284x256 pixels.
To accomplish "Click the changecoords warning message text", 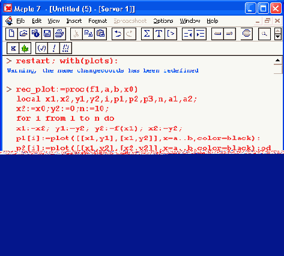I will click(103, 71).
